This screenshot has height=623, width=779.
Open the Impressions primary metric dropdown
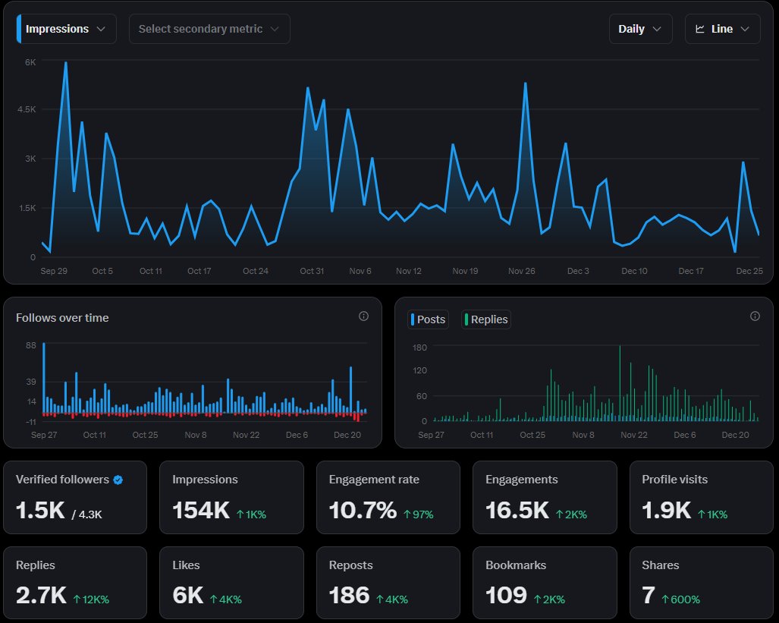pyautogui.click(x=67, y=29)
